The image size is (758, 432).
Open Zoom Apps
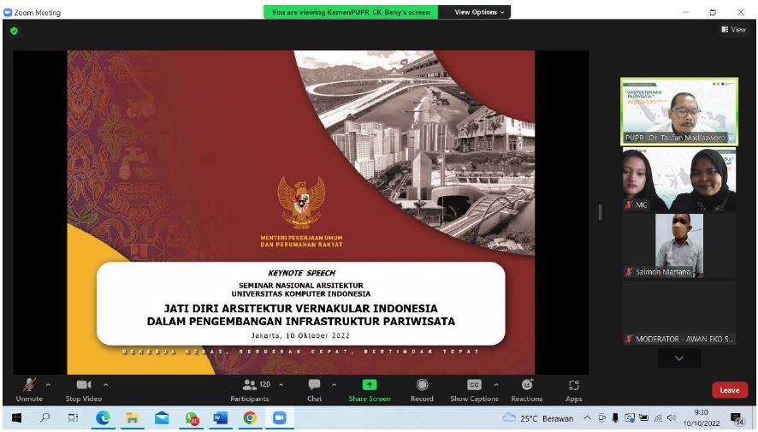tap(574, 390)
